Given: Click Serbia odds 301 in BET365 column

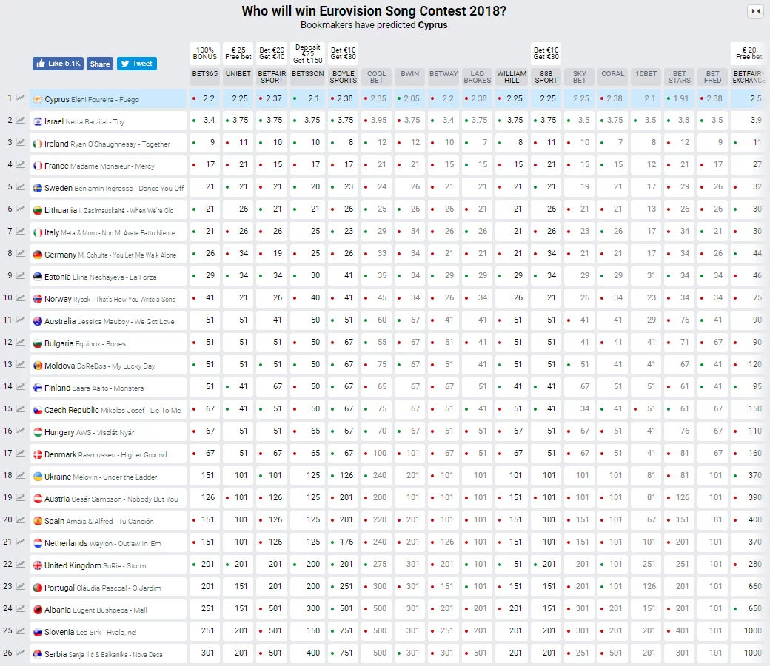Looking at the screenshot, I should [205, 653].
